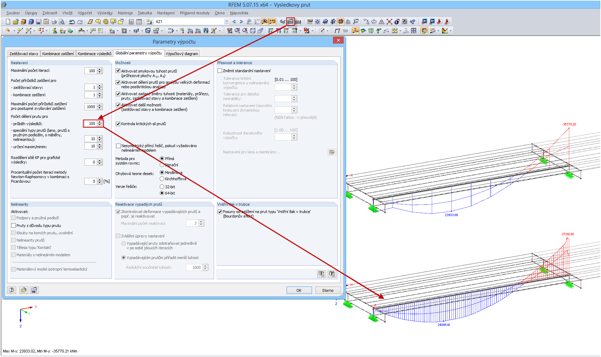Click the OK button
Image resolution: width=601 pixels, height=357 pixels.
pos(299,290)
